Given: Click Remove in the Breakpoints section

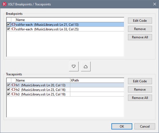Looking at the screenshot, I should 140,29.
